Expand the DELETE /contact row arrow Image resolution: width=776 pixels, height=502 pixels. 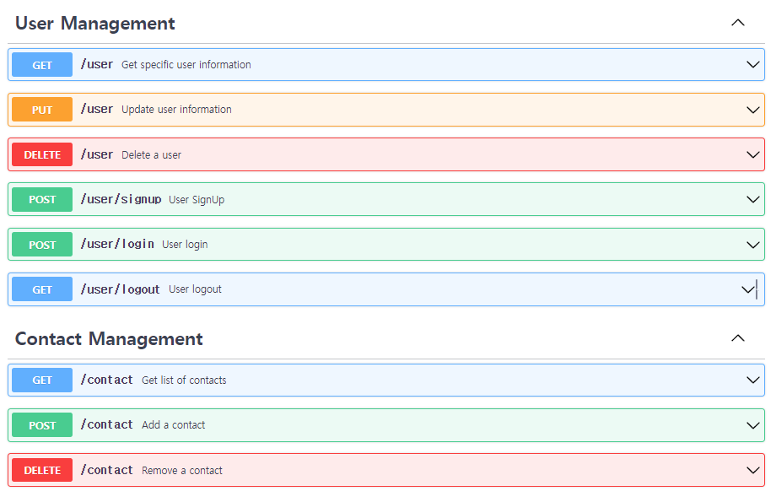pyautogui.click(x=752, y=470)
